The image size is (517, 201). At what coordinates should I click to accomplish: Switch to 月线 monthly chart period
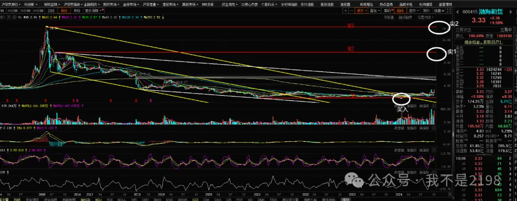pyautogui.click(x=77, y=11)
